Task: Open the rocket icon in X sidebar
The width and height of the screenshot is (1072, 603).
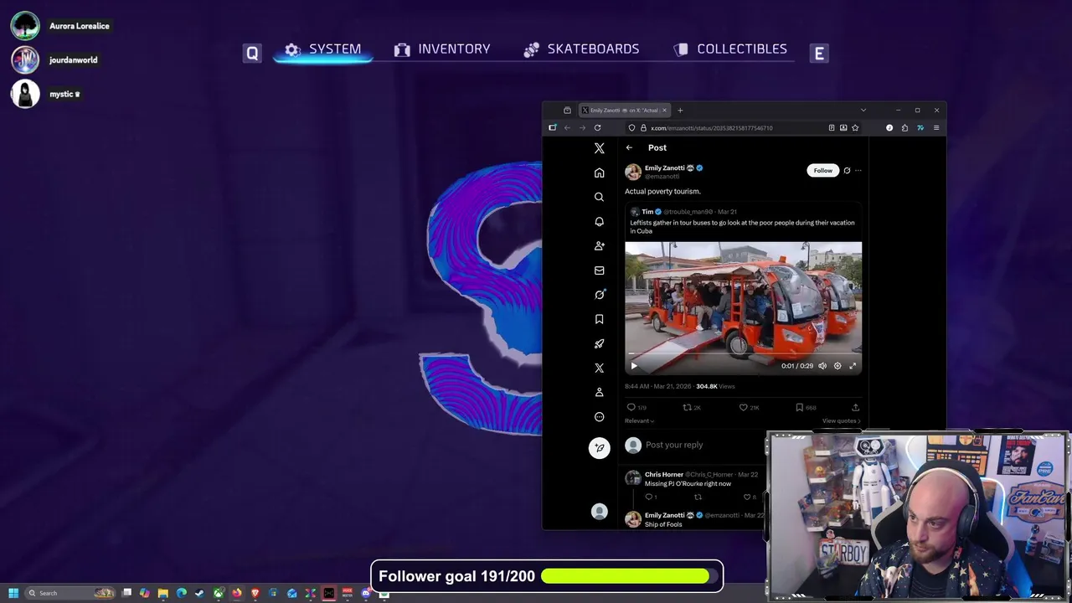Action: (x=599, y=343)
